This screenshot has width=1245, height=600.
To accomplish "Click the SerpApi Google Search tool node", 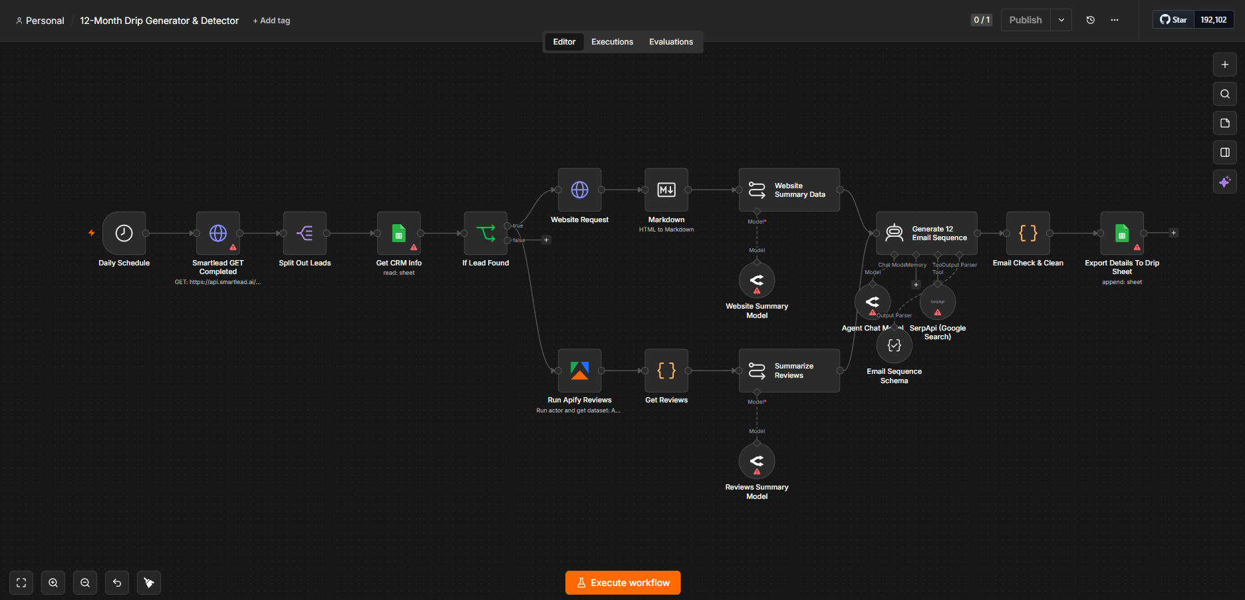I will [x=938, y=302].
